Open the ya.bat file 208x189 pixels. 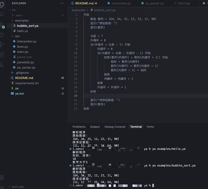click(x=20, y=94)
